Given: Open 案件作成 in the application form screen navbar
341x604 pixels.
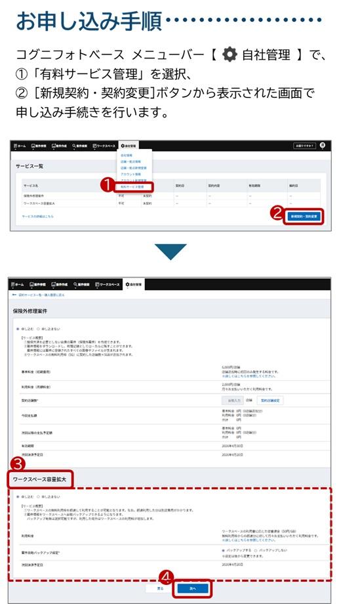Looking at the screenshot, I should pos(59,284).
